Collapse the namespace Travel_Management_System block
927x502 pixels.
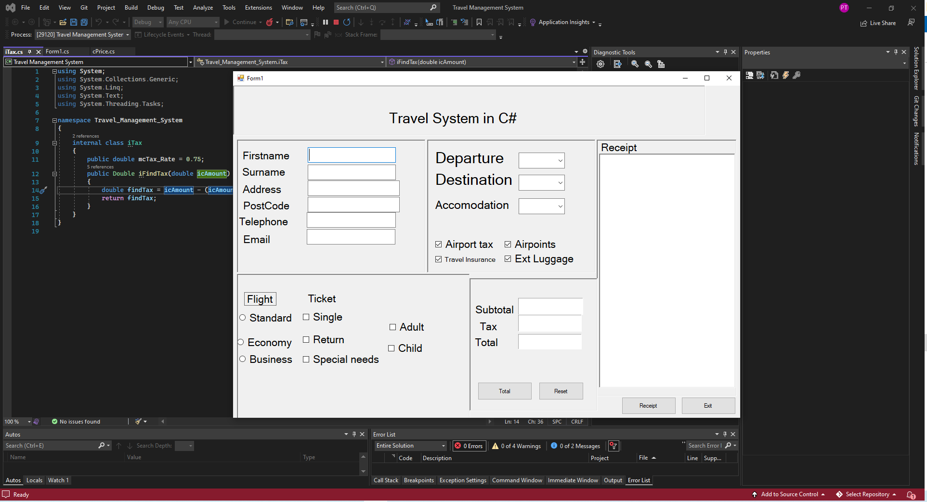click(x=54, y=120)
